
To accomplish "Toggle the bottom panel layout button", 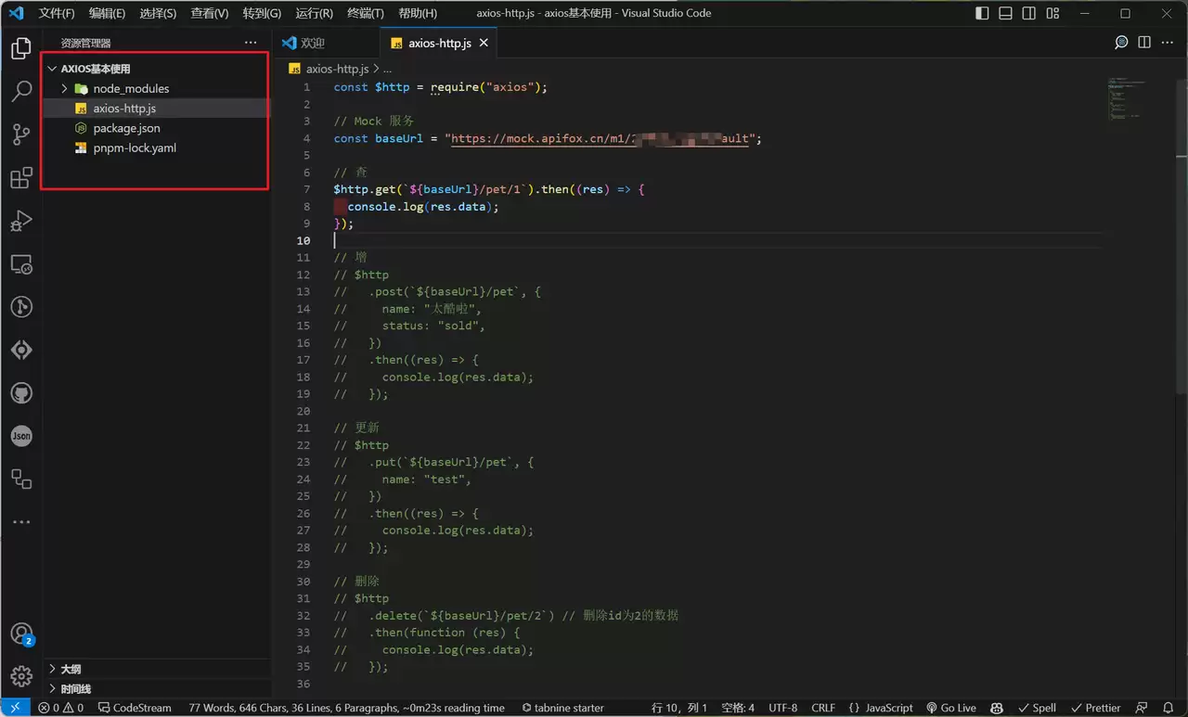I will pos(1006,13).
